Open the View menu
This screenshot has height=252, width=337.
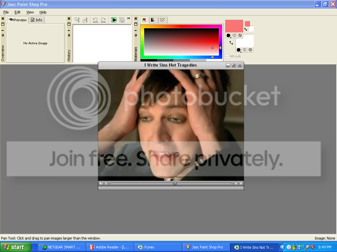point(30,12)
